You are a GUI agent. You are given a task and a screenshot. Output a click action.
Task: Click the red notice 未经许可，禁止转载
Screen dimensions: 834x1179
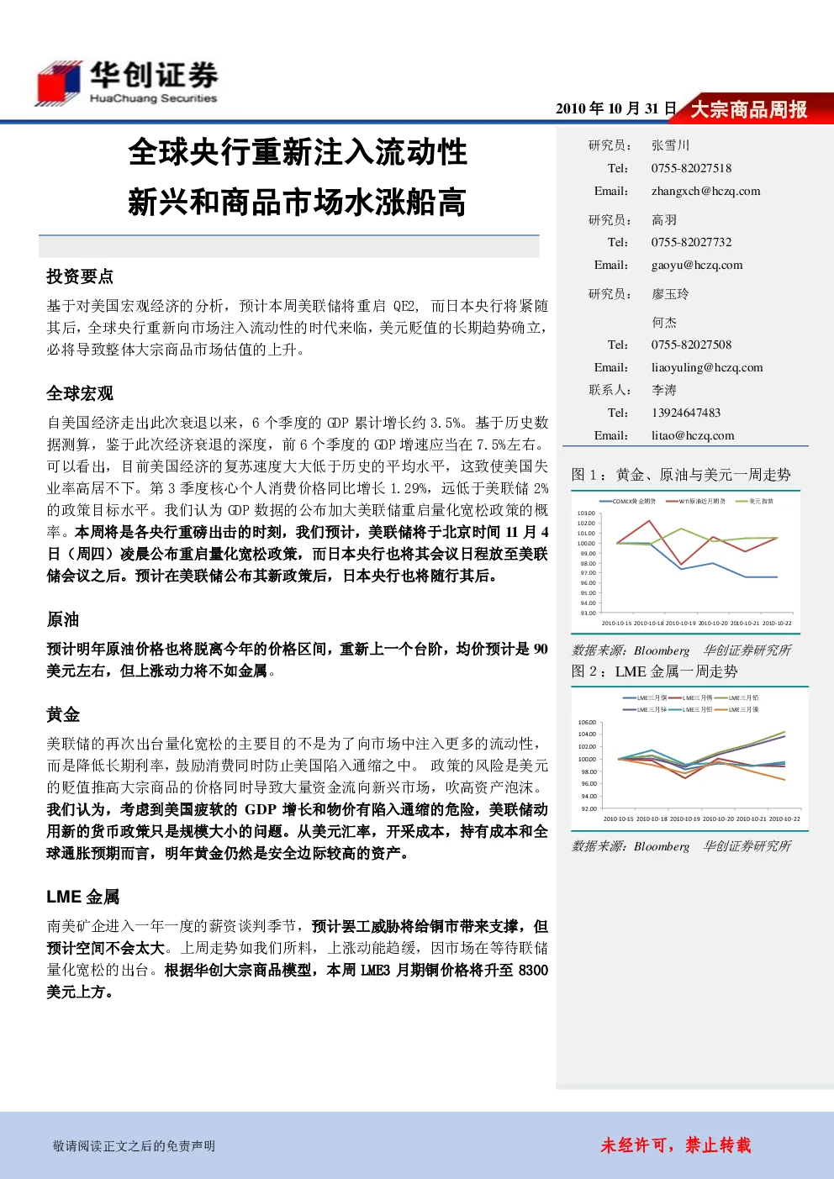[676, 1145]
